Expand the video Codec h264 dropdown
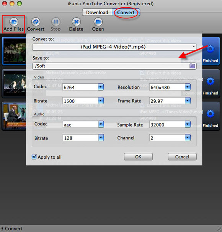The image size is (222, 232). (x=101, y=87)
